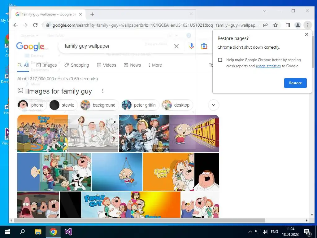
Task: Open the taskbar clock showing 11:24
Action: pyautogui.click(x=290, y=232)
